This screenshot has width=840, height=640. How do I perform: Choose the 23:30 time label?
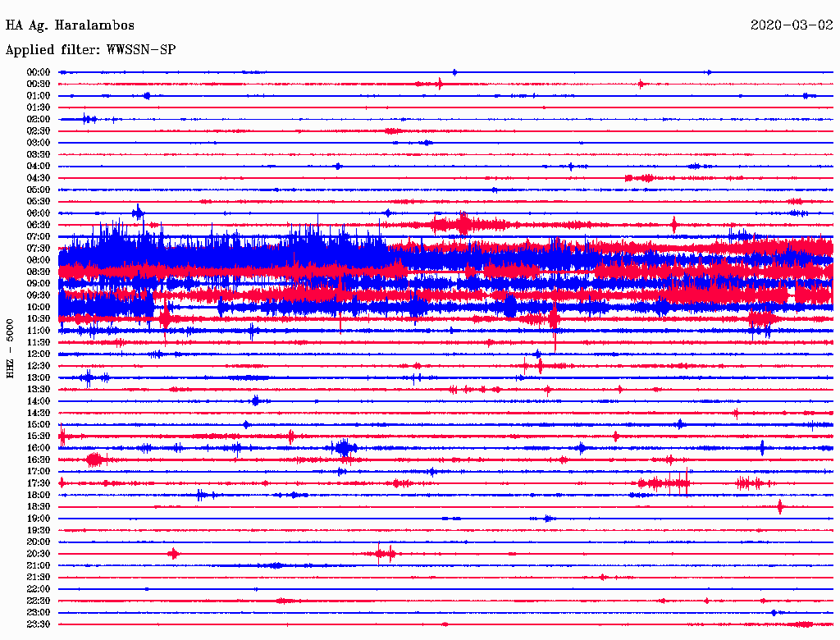click(39, 624)
